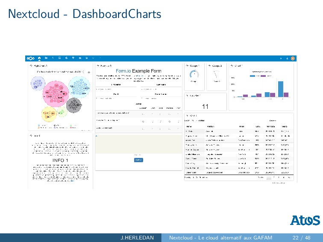Go to page 3 in the grid pagination
323x242 pixels.
coord(279,178)
